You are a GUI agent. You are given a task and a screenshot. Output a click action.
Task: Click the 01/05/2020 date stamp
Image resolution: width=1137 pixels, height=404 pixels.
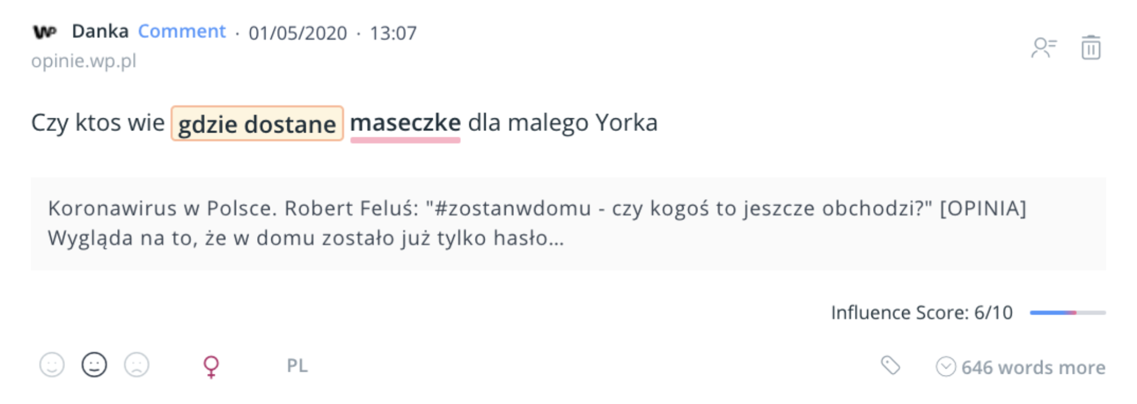[297, 33]
